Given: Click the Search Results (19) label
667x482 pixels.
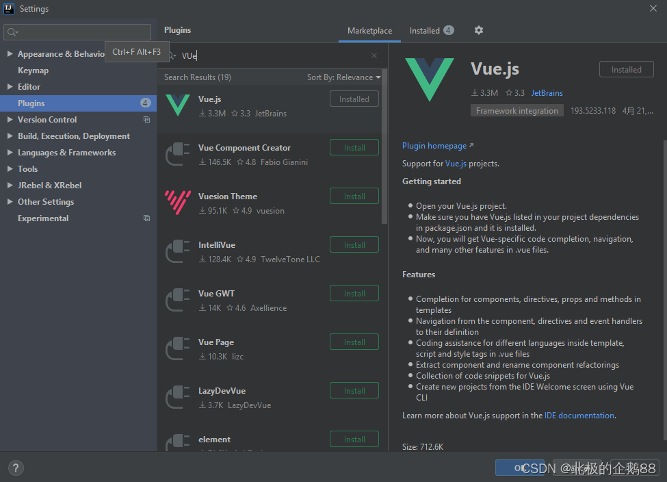Looking at the screenshot, I should [x=198, y=77].
